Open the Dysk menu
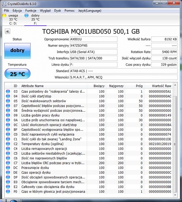 point(58,11)
